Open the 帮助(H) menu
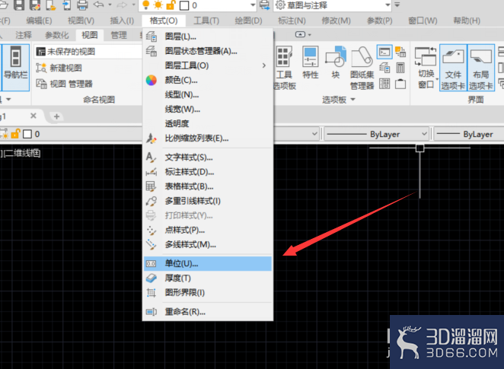The width and height of the screenshot is (504, 369). (467, 21)
